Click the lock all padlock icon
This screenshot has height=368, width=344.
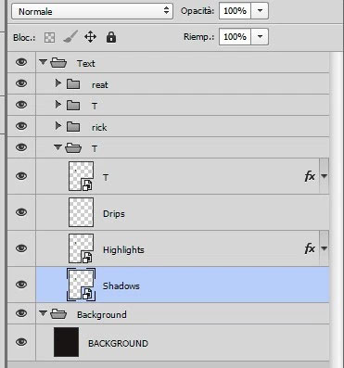tap(111, 37)
